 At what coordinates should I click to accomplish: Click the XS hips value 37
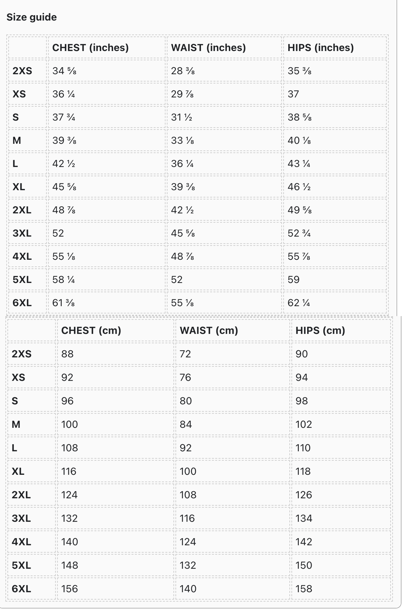[293, 94]
